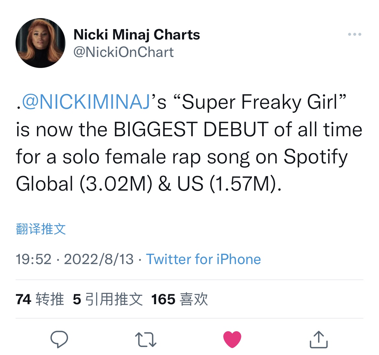Open the @NICKIMINAJ mention link
Screen dimensions: 379x355
point(86,102)
